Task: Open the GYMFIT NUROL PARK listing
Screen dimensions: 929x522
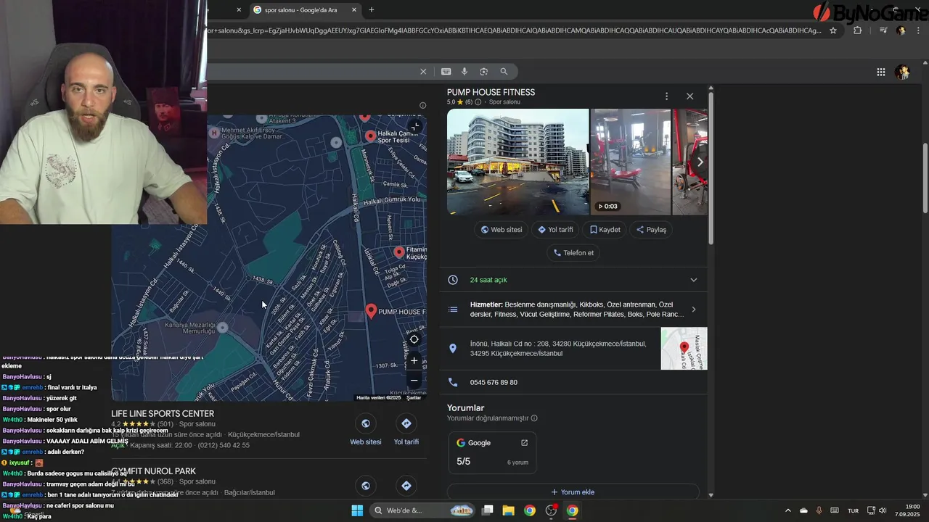Action: click(x=154, y=471)
